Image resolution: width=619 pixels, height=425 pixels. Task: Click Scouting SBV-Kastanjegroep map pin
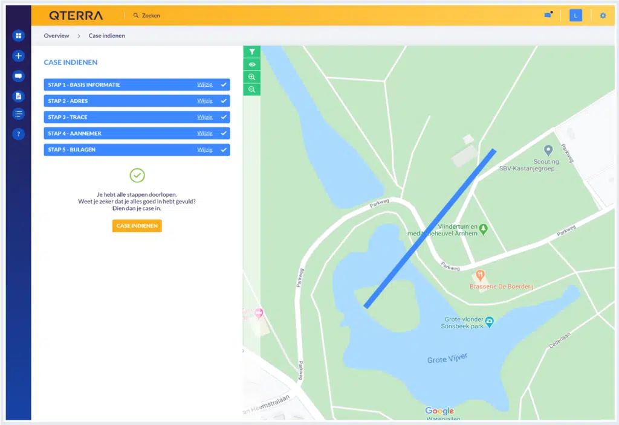tap(548, 150)
